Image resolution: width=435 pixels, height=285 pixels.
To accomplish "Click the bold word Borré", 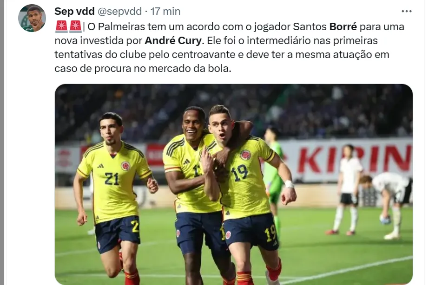I will 343,26.
